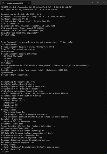Close the J-Link Commander V8.50 tab
This screenshot has width=107, height=154.
[x=29, y=3]
